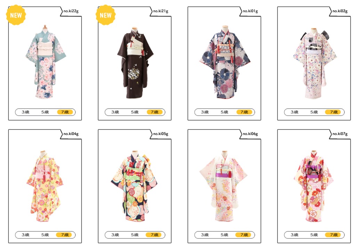Viewport: 358px width, 249px height.
Task: Pick 5歳 age option under no.ki01g
Action: click(225, 112)
